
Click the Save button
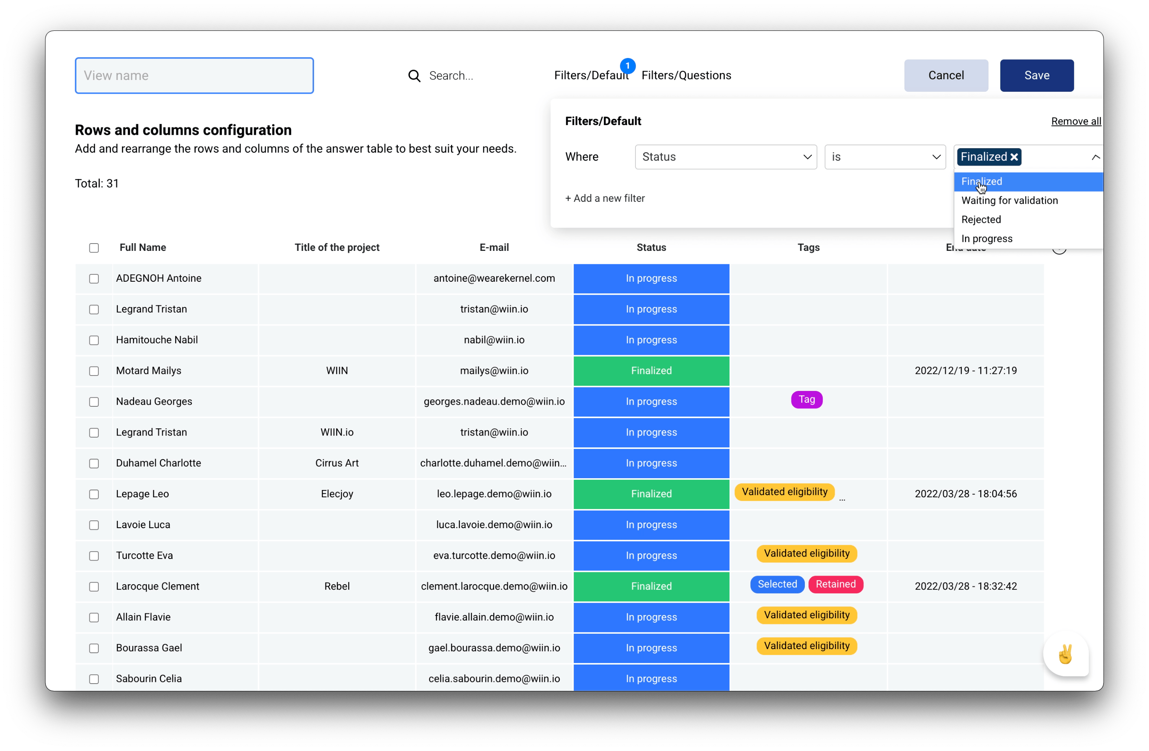(x=1036, y=76)
